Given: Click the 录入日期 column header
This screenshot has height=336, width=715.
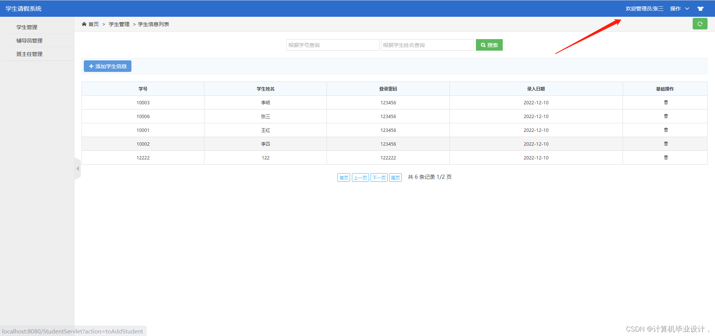Looking at the screenshot, I should 536,89.
